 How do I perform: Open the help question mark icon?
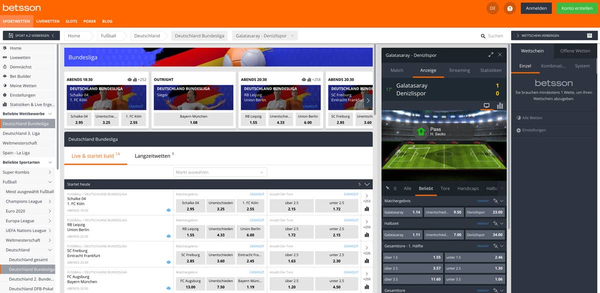510,8
